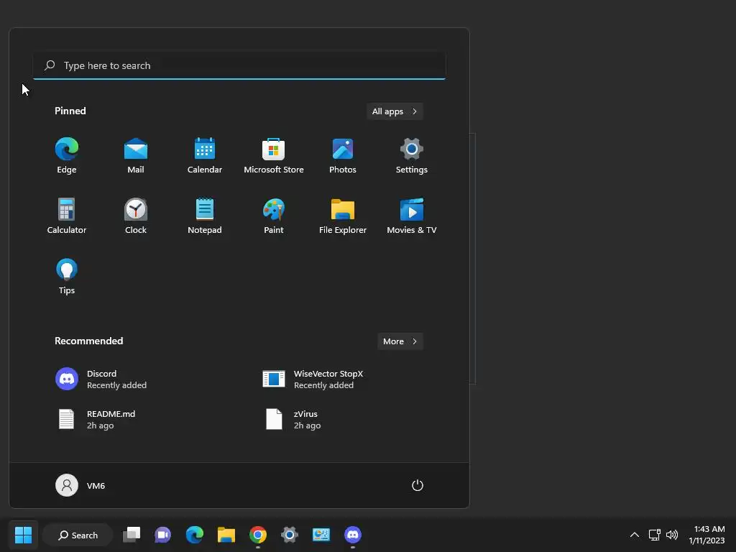Click the 2h ago text under zVirus
The image size is (736, 552).
pos(308,425)
